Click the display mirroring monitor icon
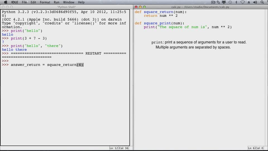This screenshot has height=151, width=268. [224, 2]
